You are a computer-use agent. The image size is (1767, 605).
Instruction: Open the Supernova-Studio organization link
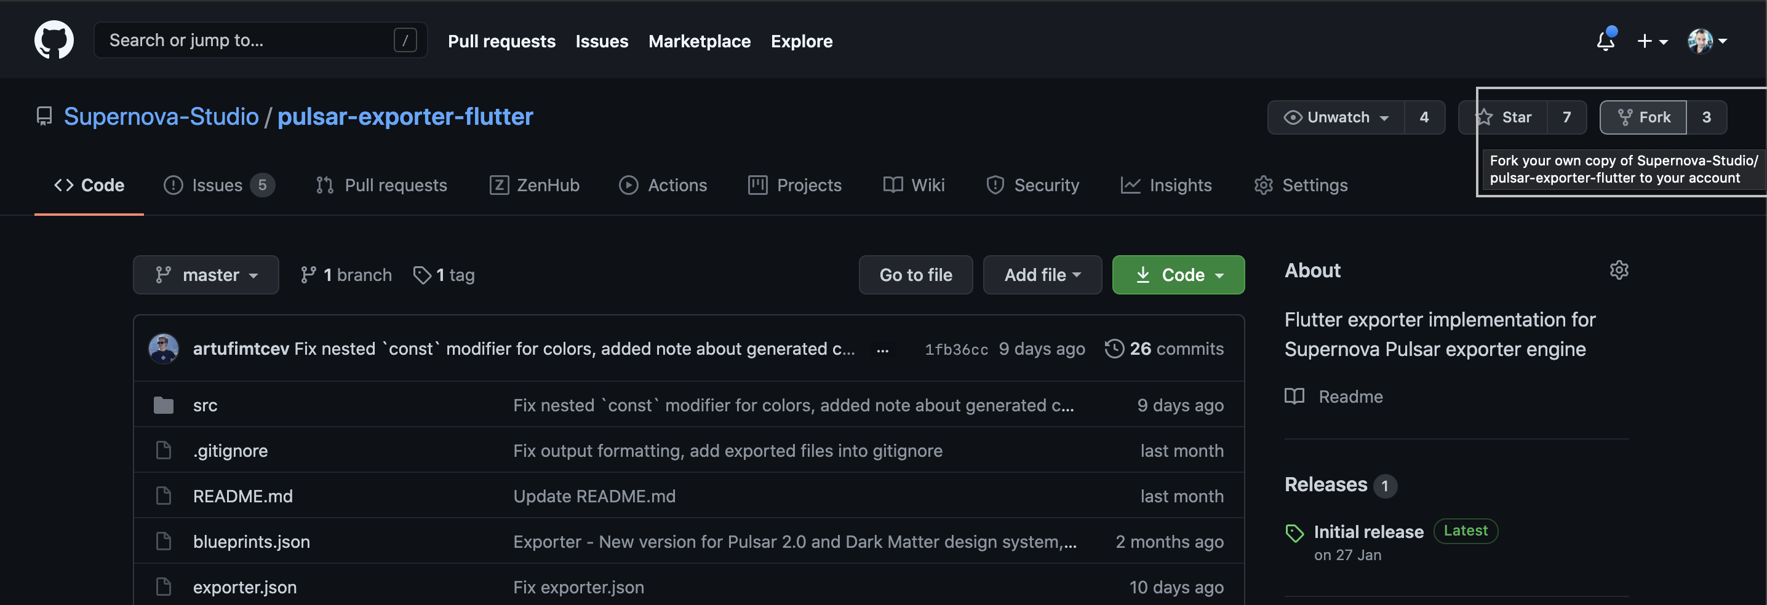tap(161, 116)
